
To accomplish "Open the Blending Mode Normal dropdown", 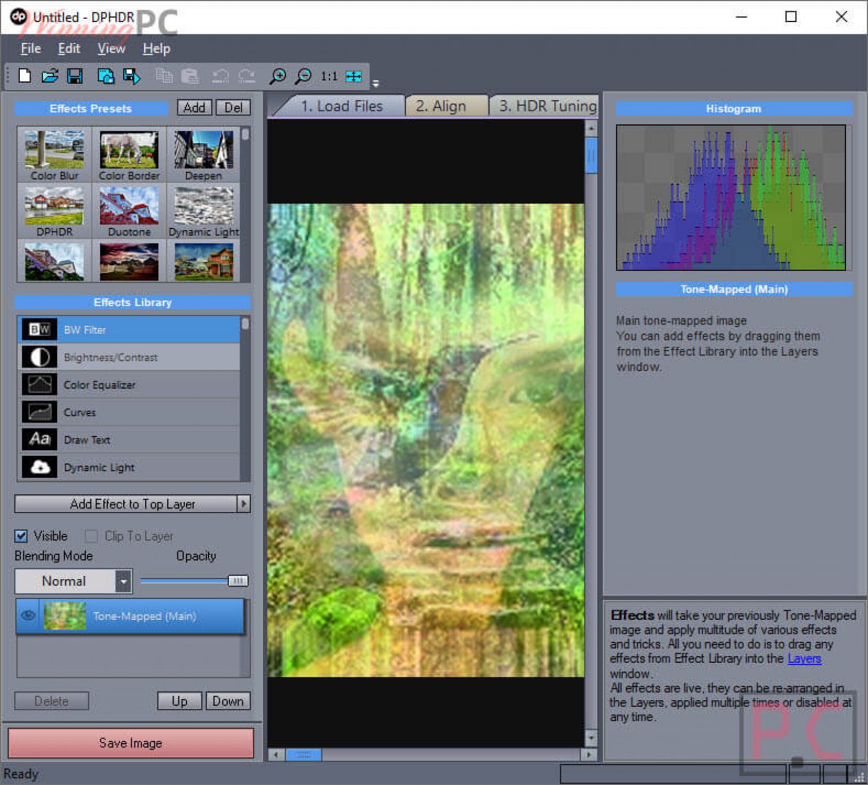I will 73,581.
